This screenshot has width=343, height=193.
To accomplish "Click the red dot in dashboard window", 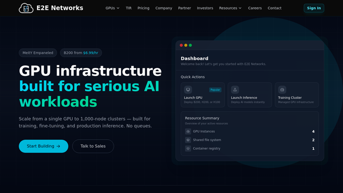I will pos(181,45).
